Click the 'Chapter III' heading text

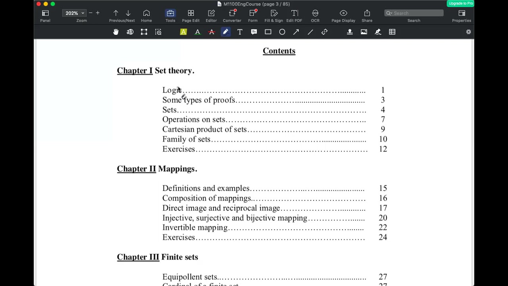[x=138, y=257]
